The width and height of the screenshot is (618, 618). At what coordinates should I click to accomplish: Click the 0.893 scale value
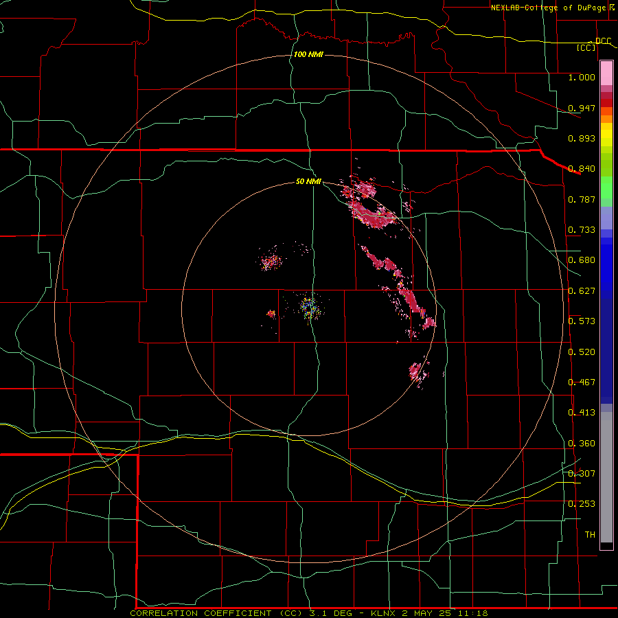[582, 138]
